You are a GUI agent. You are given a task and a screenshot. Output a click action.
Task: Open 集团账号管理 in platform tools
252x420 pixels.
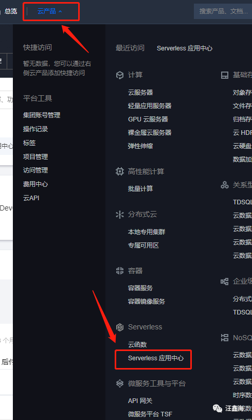(42, 115)
